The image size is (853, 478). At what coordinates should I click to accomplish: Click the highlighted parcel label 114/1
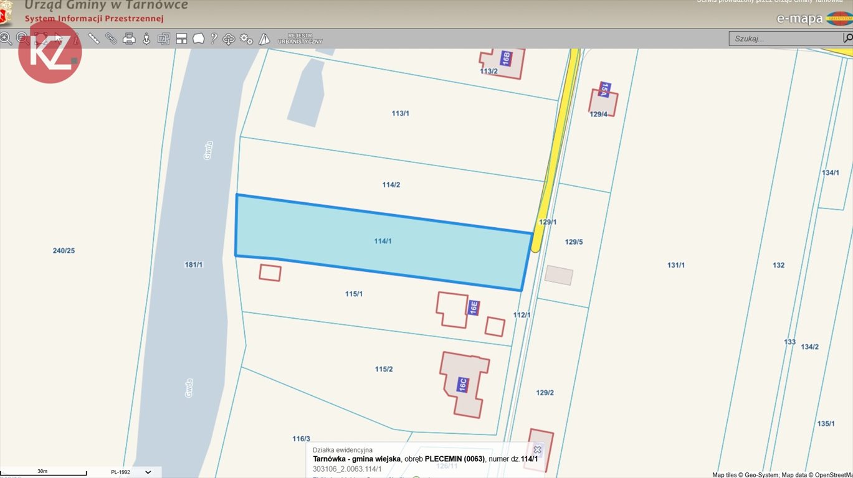pos(383,241)
